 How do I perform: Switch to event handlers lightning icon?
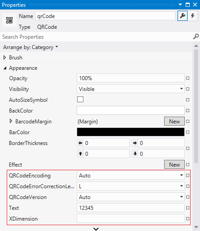pos(193,16)
